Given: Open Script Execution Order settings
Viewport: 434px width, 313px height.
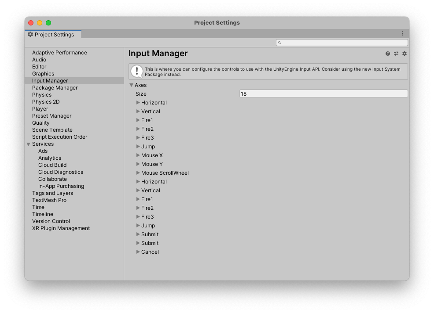Looking at the screenshot, I should (x=59, y=137).
